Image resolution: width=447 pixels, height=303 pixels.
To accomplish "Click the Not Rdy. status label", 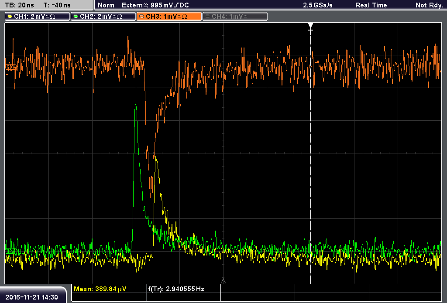I will pos(429,5).
